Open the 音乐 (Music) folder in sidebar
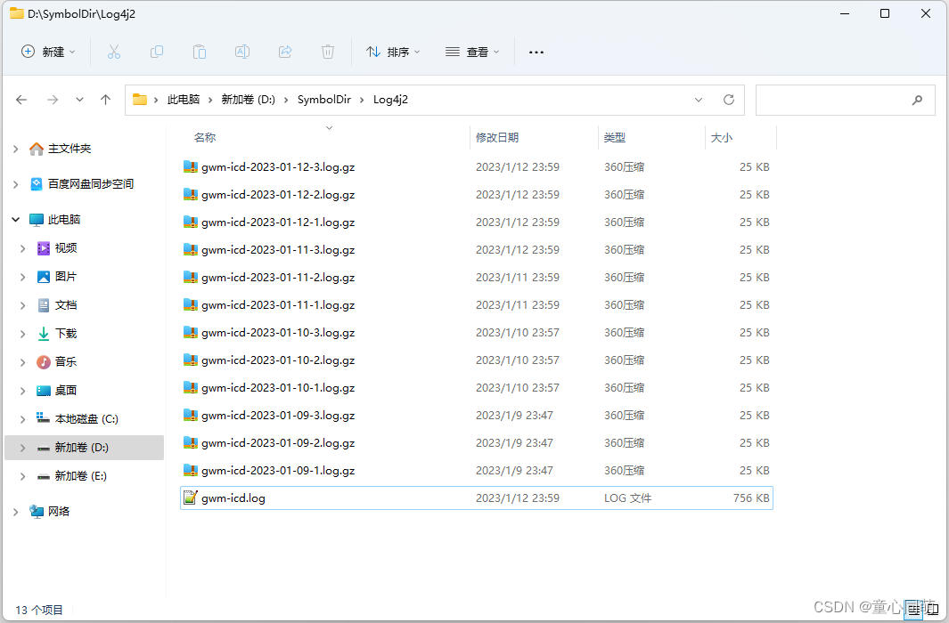 point(66,361)
